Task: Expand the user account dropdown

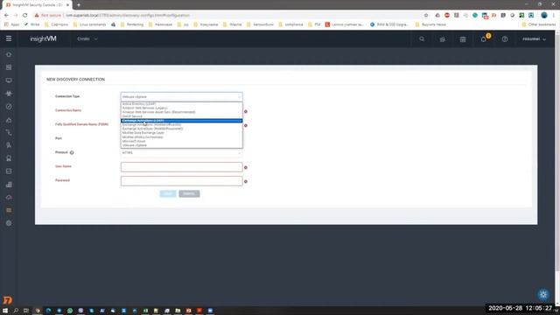Action: 535,38
